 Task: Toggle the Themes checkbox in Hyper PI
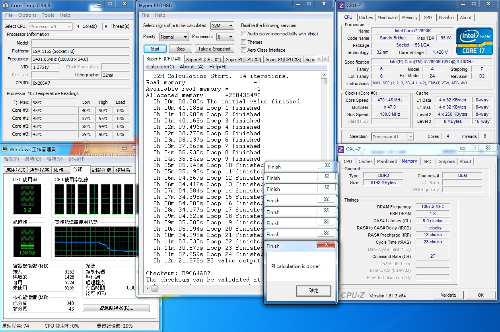243,42
